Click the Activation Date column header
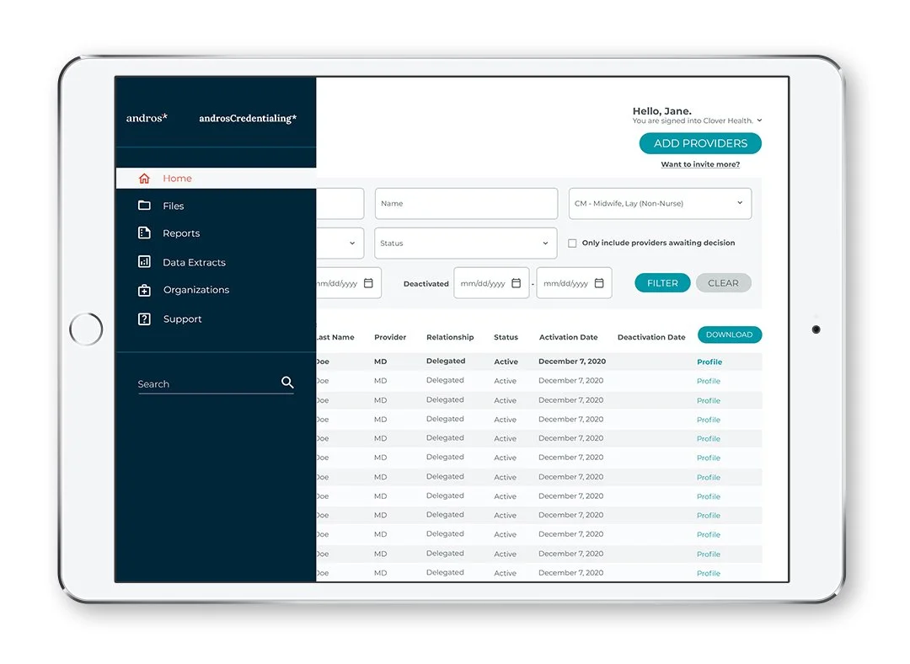 (568, 337)
